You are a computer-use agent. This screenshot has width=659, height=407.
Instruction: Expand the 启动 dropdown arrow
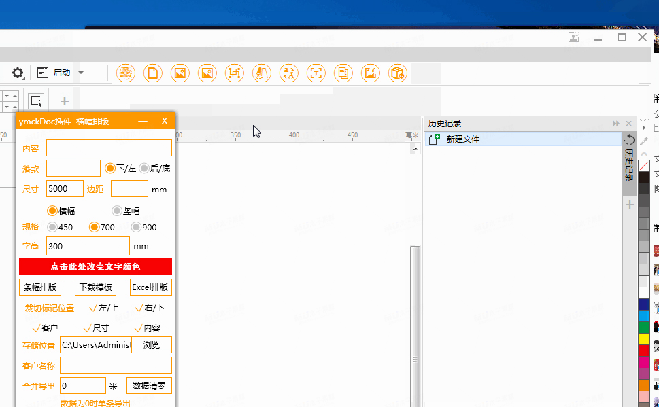pyautogui.click(x=81, y=73)
